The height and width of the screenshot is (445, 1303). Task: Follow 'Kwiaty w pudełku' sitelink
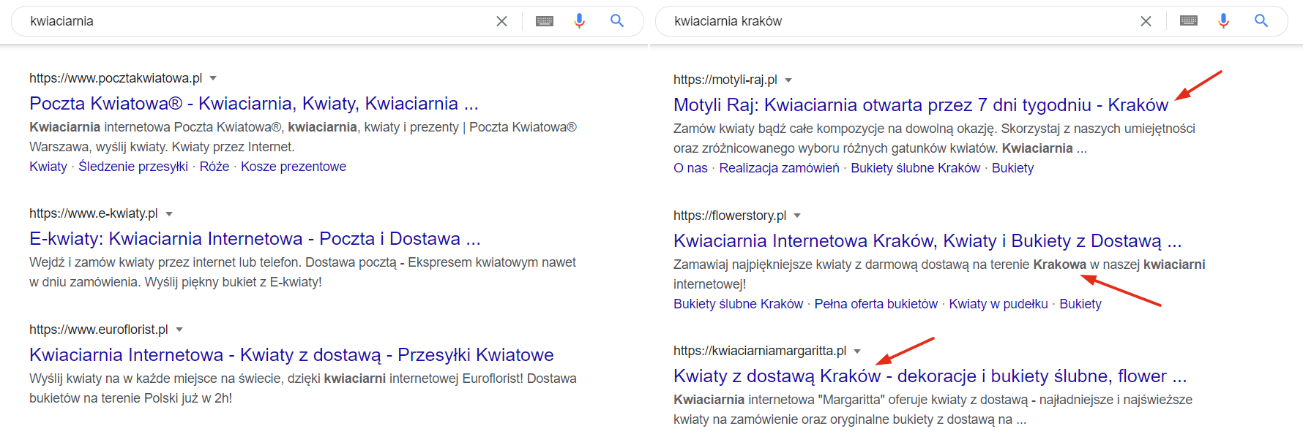click(998, 304)
